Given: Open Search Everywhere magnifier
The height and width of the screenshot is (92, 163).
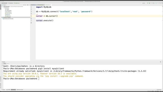Looking at the screenshot, I should point(162,3).
